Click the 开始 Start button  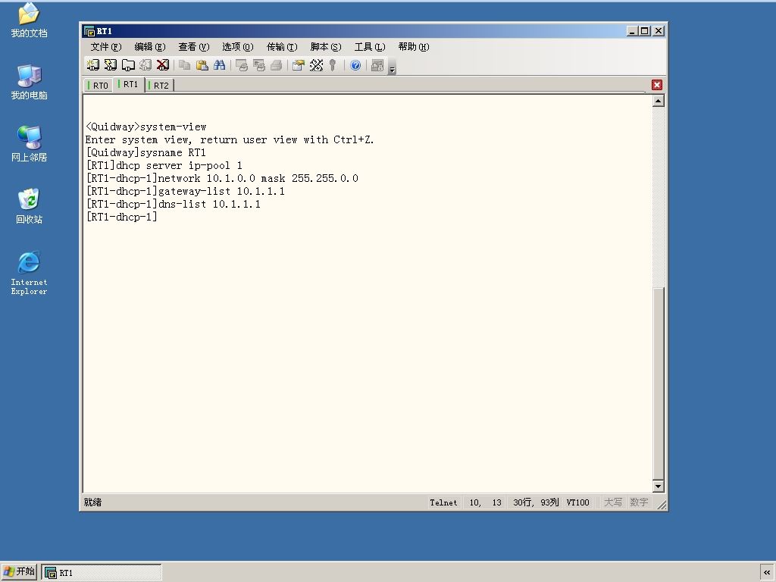pos(19,571)
